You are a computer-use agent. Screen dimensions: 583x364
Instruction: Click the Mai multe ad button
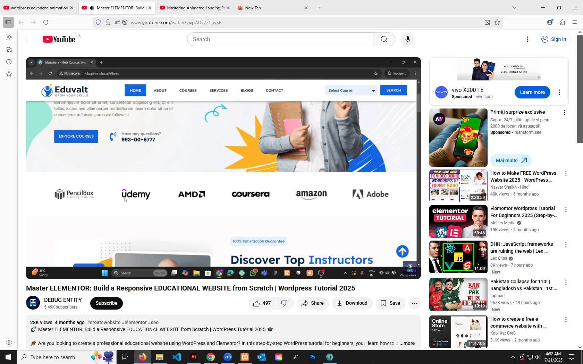tap(511, 161)
